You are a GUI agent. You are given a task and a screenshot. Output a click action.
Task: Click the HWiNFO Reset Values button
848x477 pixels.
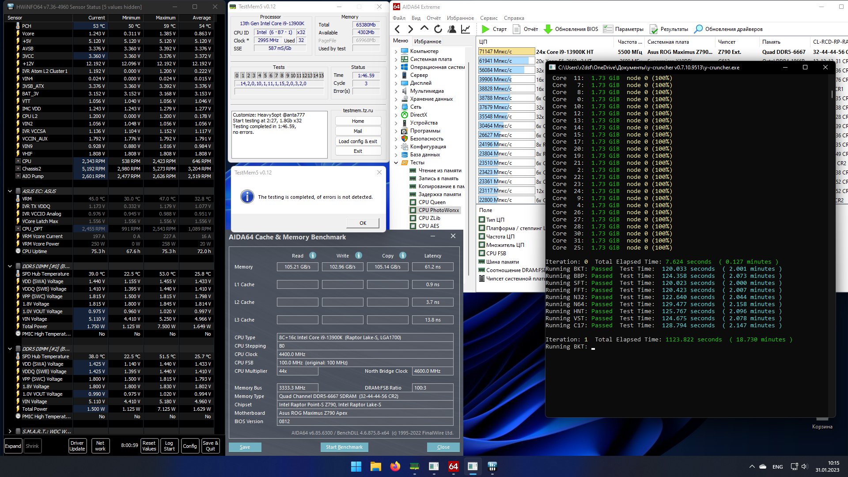pyautogui.click(x=149, y=446)
